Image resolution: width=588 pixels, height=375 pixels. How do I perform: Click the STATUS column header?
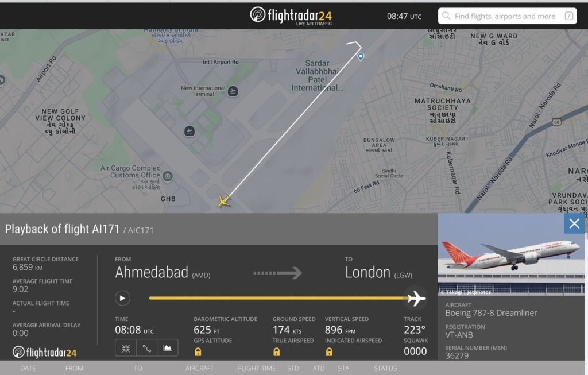[x=385, y=368]
